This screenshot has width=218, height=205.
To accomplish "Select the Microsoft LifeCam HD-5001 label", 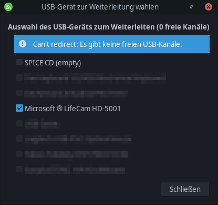I will coord(72,109).
